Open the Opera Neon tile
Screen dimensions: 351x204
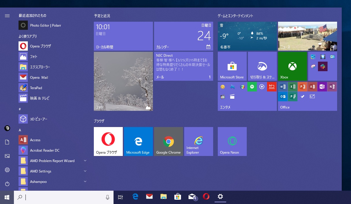(232, 141)
